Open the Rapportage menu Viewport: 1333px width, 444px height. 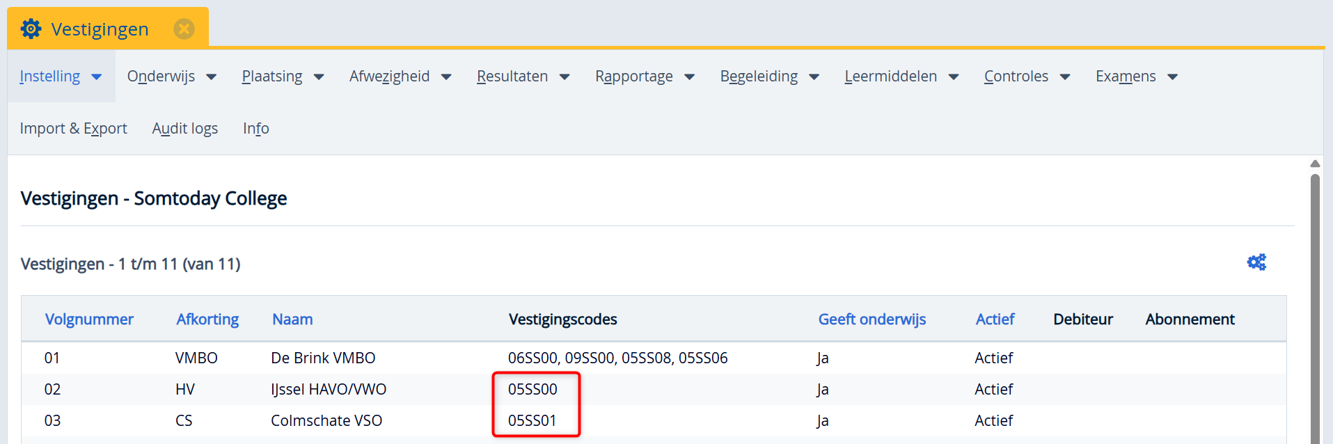tap(644, 77)
